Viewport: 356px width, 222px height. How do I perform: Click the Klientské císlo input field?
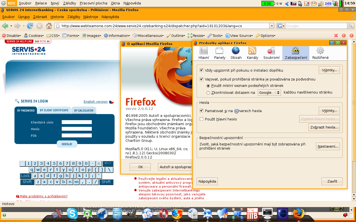77,122
